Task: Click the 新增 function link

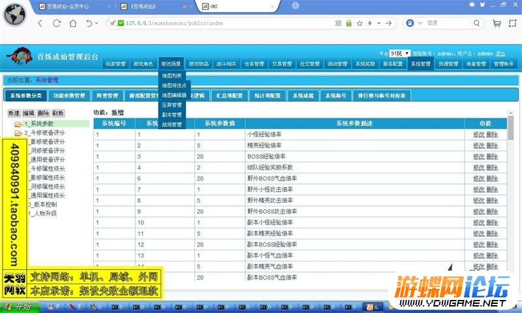Action: click(117, 113)
